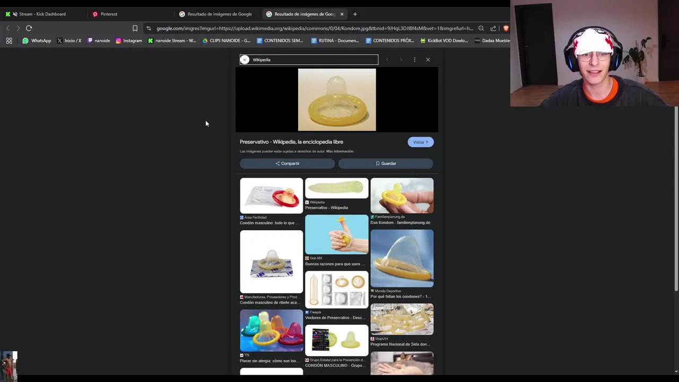Screen dimensions: 679x382
Task: Click the address bar URL
Action: pyautogui.click(x=315, y=29)
